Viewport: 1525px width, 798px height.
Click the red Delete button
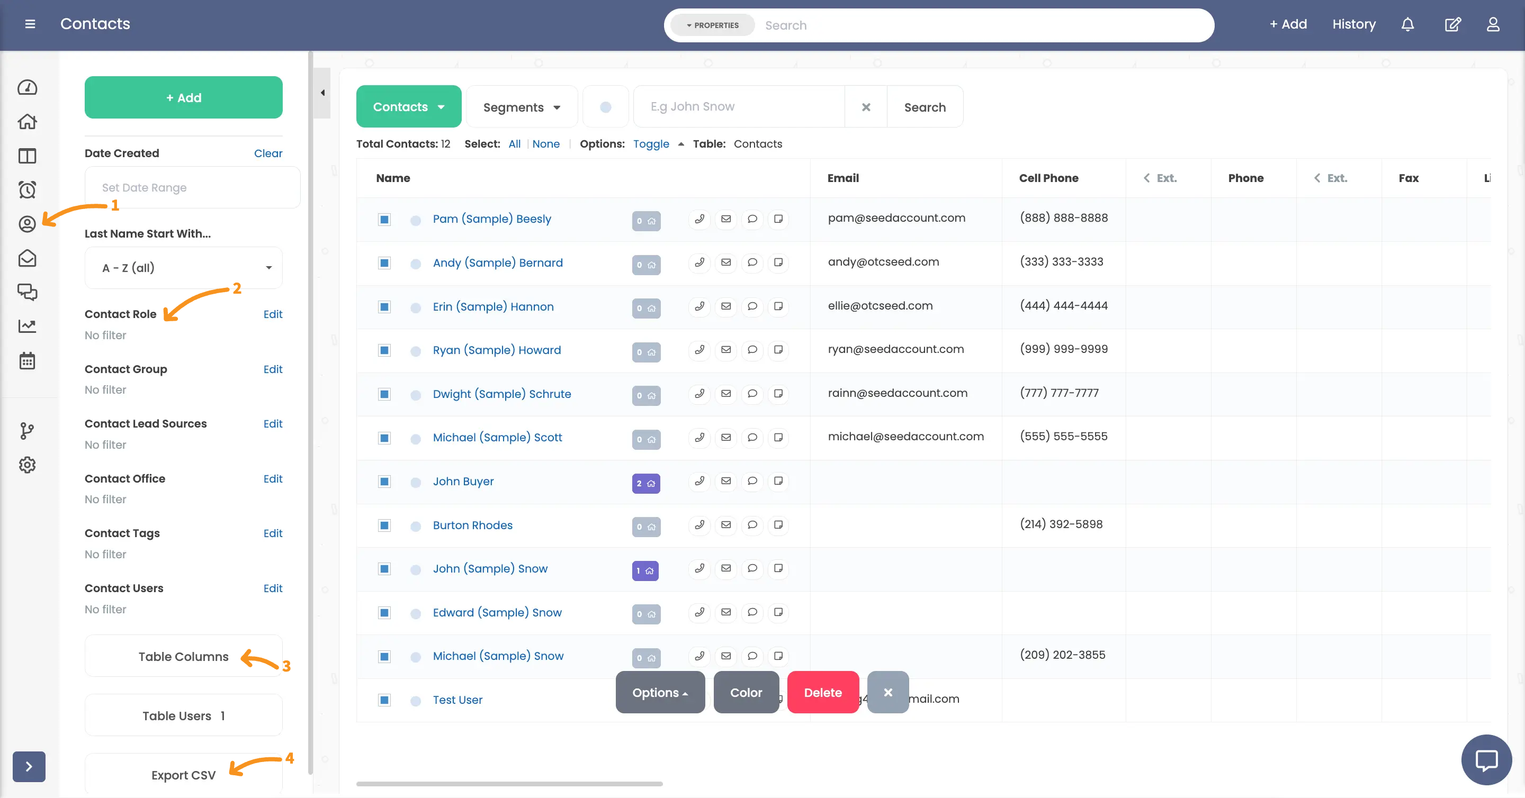point(822,692)
